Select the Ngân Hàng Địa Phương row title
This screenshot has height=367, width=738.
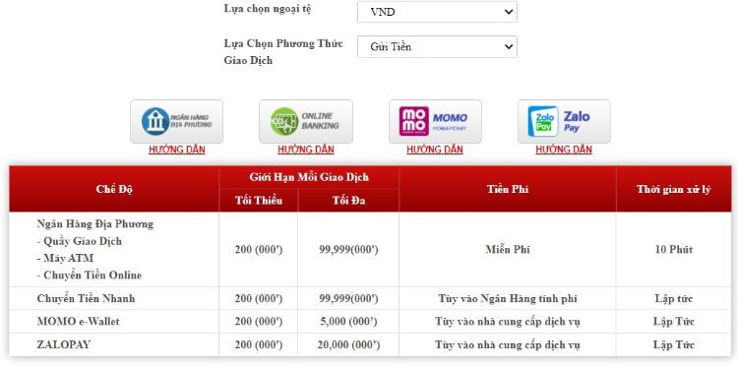point(95,224)
